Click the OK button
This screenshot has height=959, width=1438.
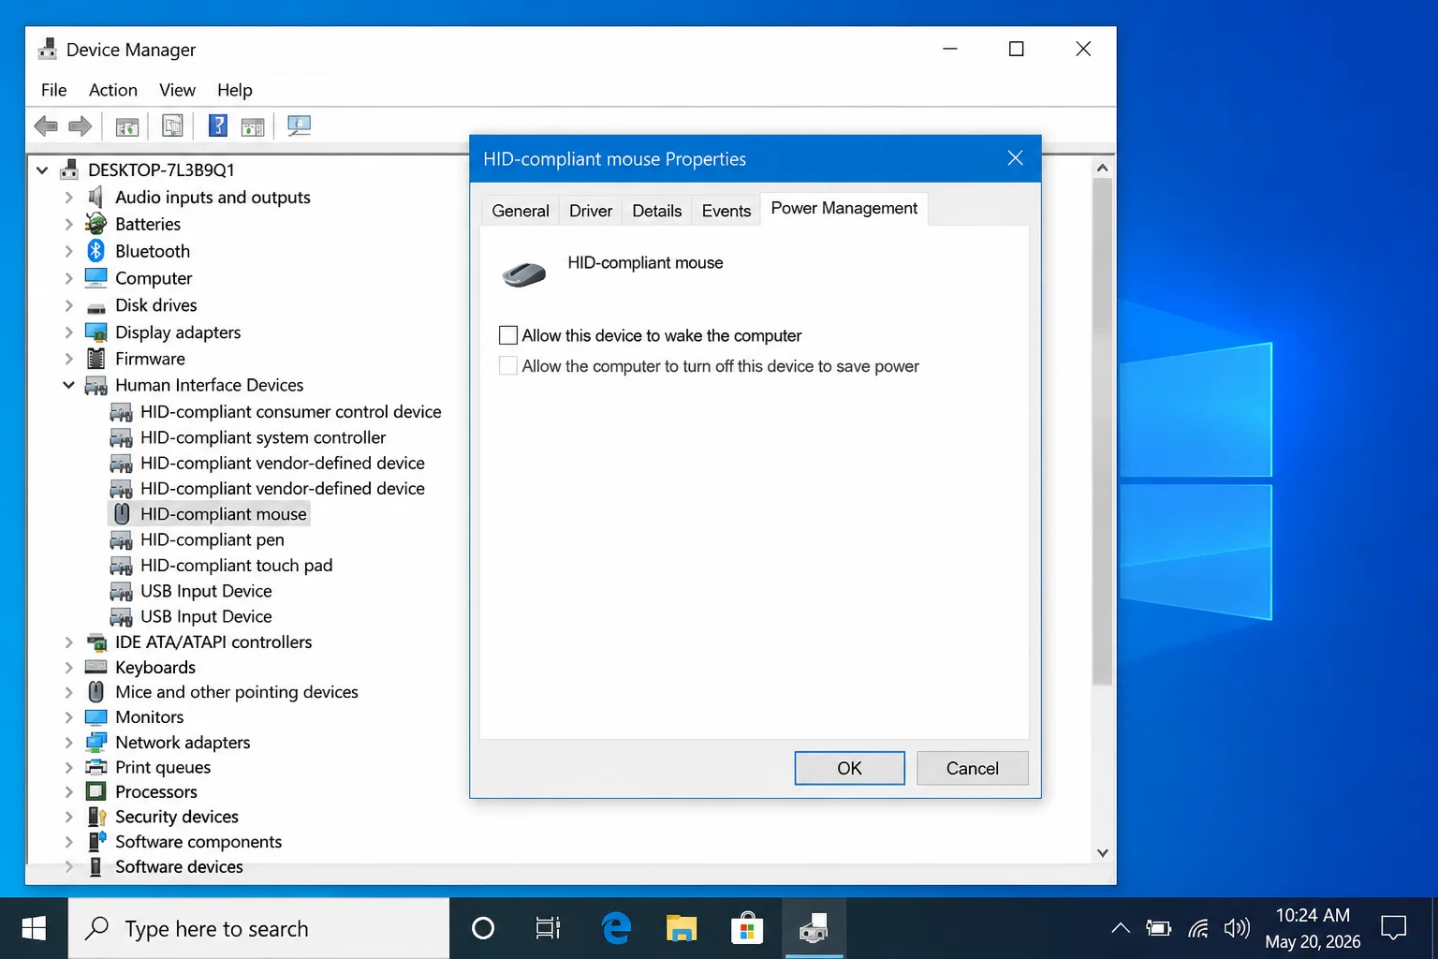coord(849,768)
